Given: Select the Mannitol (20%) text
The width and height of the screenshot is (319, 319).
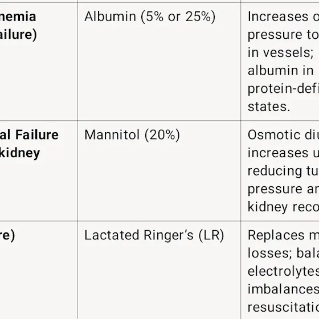Looking at the screenshot, I should pos(132,135).
